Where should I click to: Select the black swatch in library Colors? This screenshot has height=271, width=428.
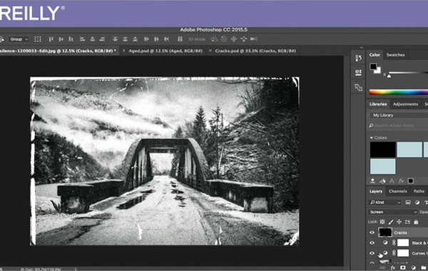[x=382, y=150]
